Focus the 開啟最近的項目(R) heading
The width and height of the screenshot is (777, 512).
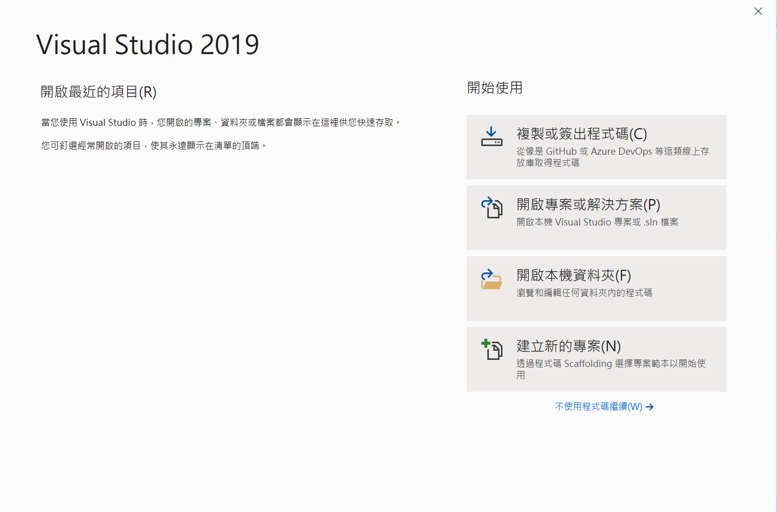pos(99,92)
